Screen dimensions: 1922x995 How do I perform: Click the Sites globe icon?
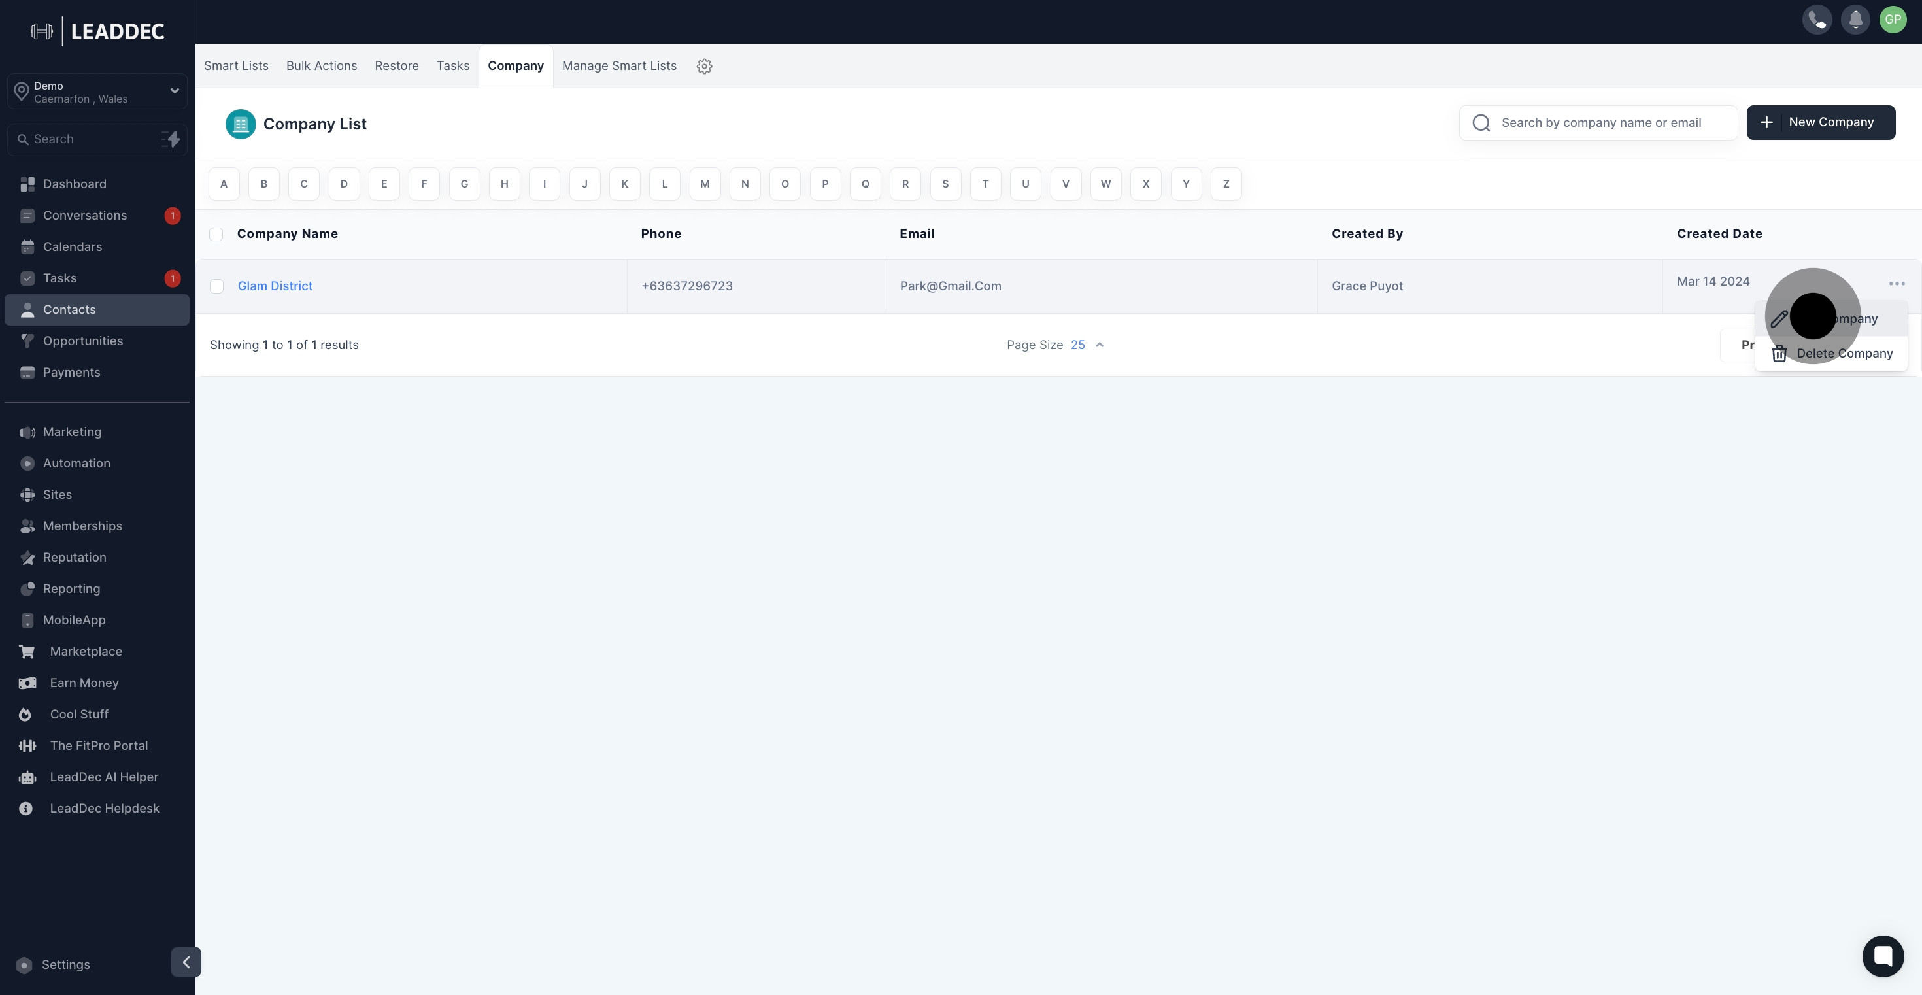(27, 496)
